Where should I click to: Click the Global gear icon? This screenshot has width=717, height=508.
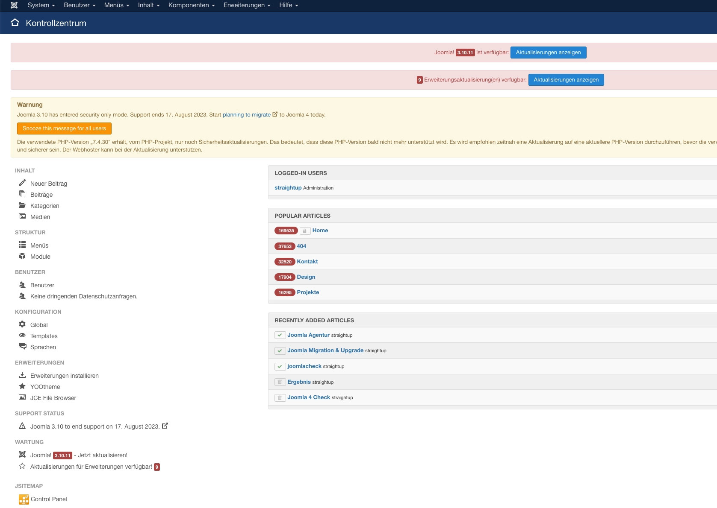[x=22, y=324]
